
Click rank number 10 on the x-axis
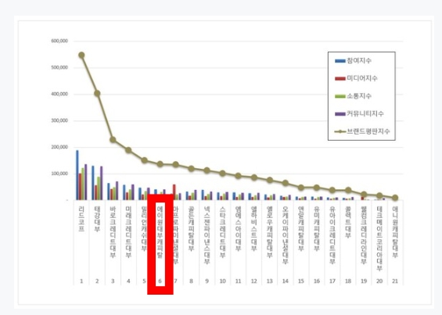click(223, 281)
